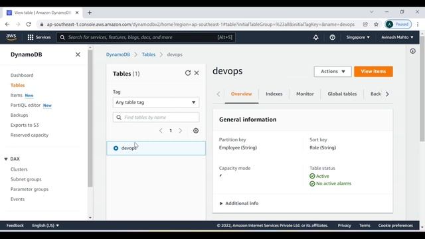Open Subnet groups link
Image resolution: width=425 pixels, height=239 pixels.
click(x=26, y=179)
